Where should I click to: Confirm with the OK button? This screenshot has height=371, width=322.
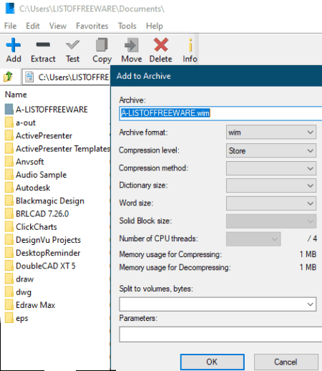[x=213, y=362]
